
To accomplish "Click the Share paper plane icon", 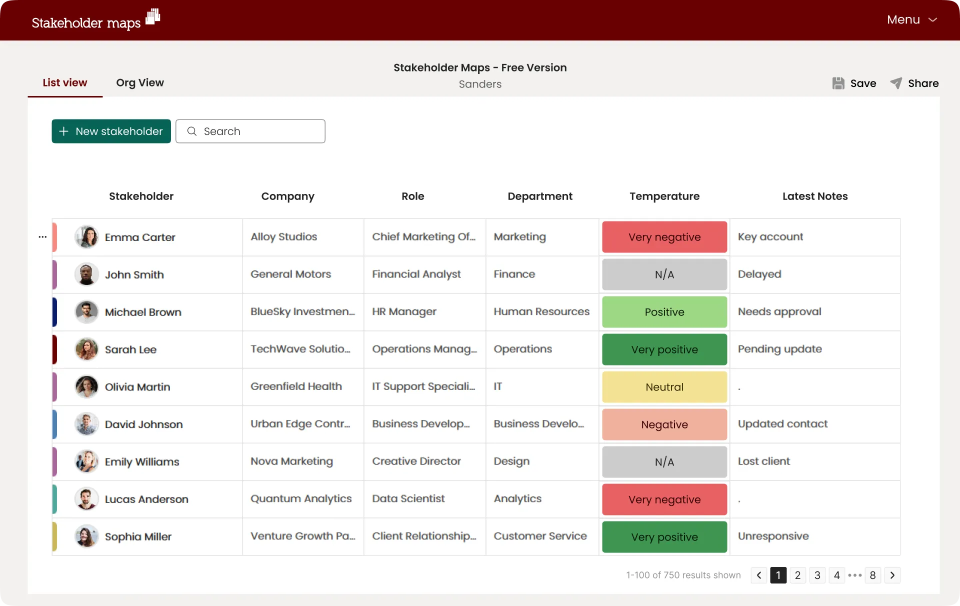I will click(x=896, y=83).
